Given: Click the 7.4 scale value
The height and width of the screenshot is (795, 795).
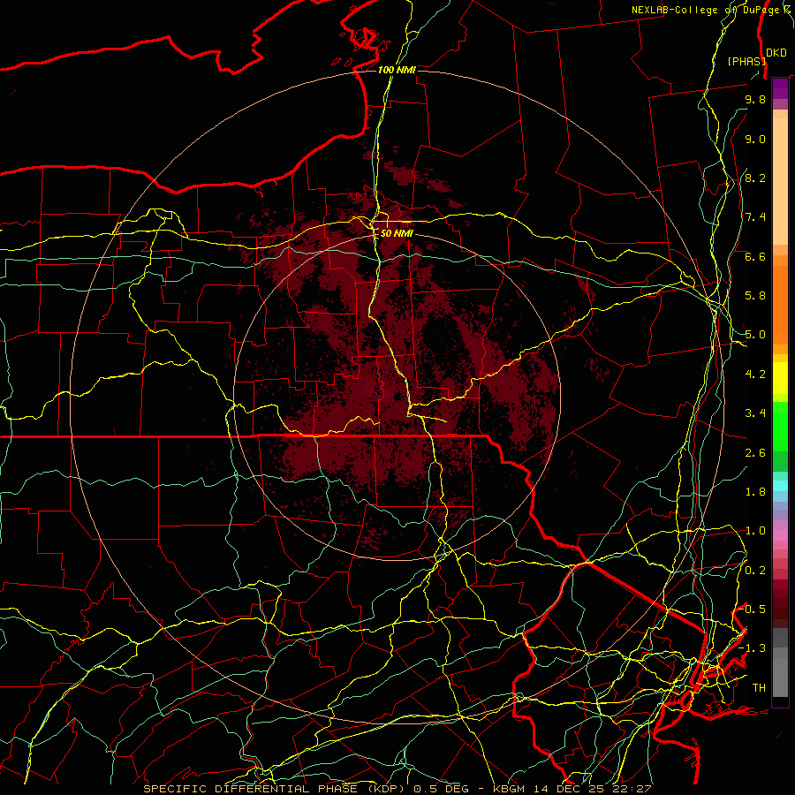Looking at the screenshot, I should (755, 217).
